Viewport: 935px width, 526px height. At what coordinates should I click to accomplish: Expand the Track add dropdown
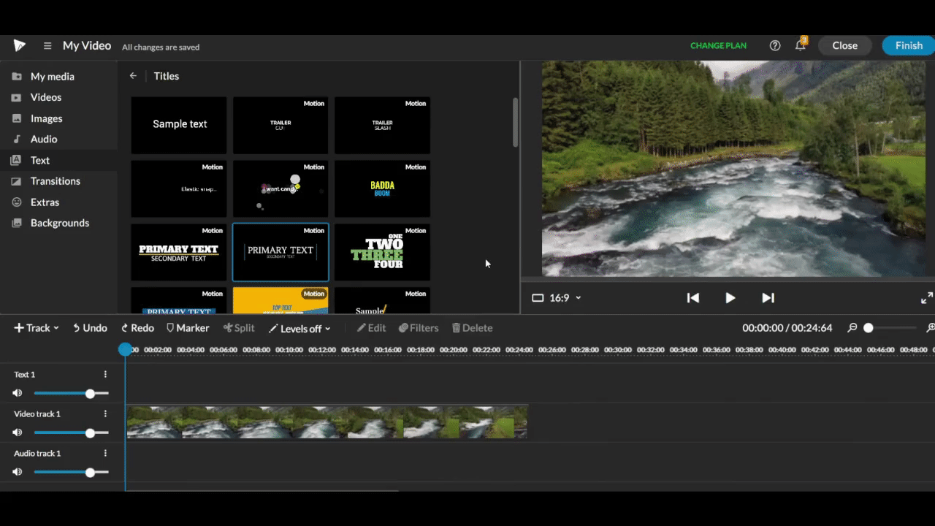pyautogui.click(x=37, y=328)
